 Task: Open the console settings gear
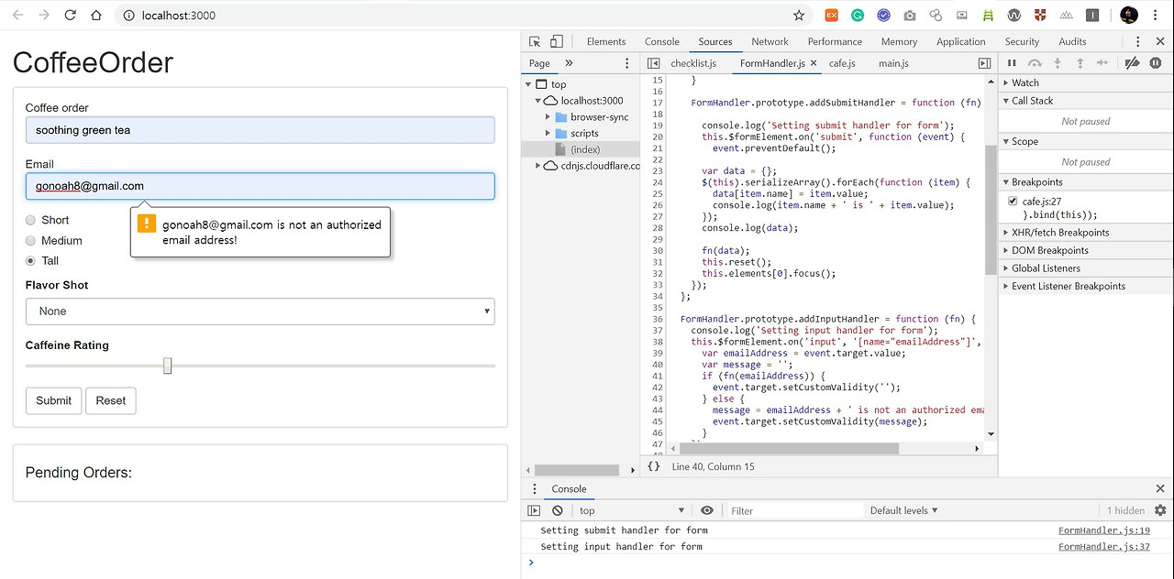(1160, 510)
